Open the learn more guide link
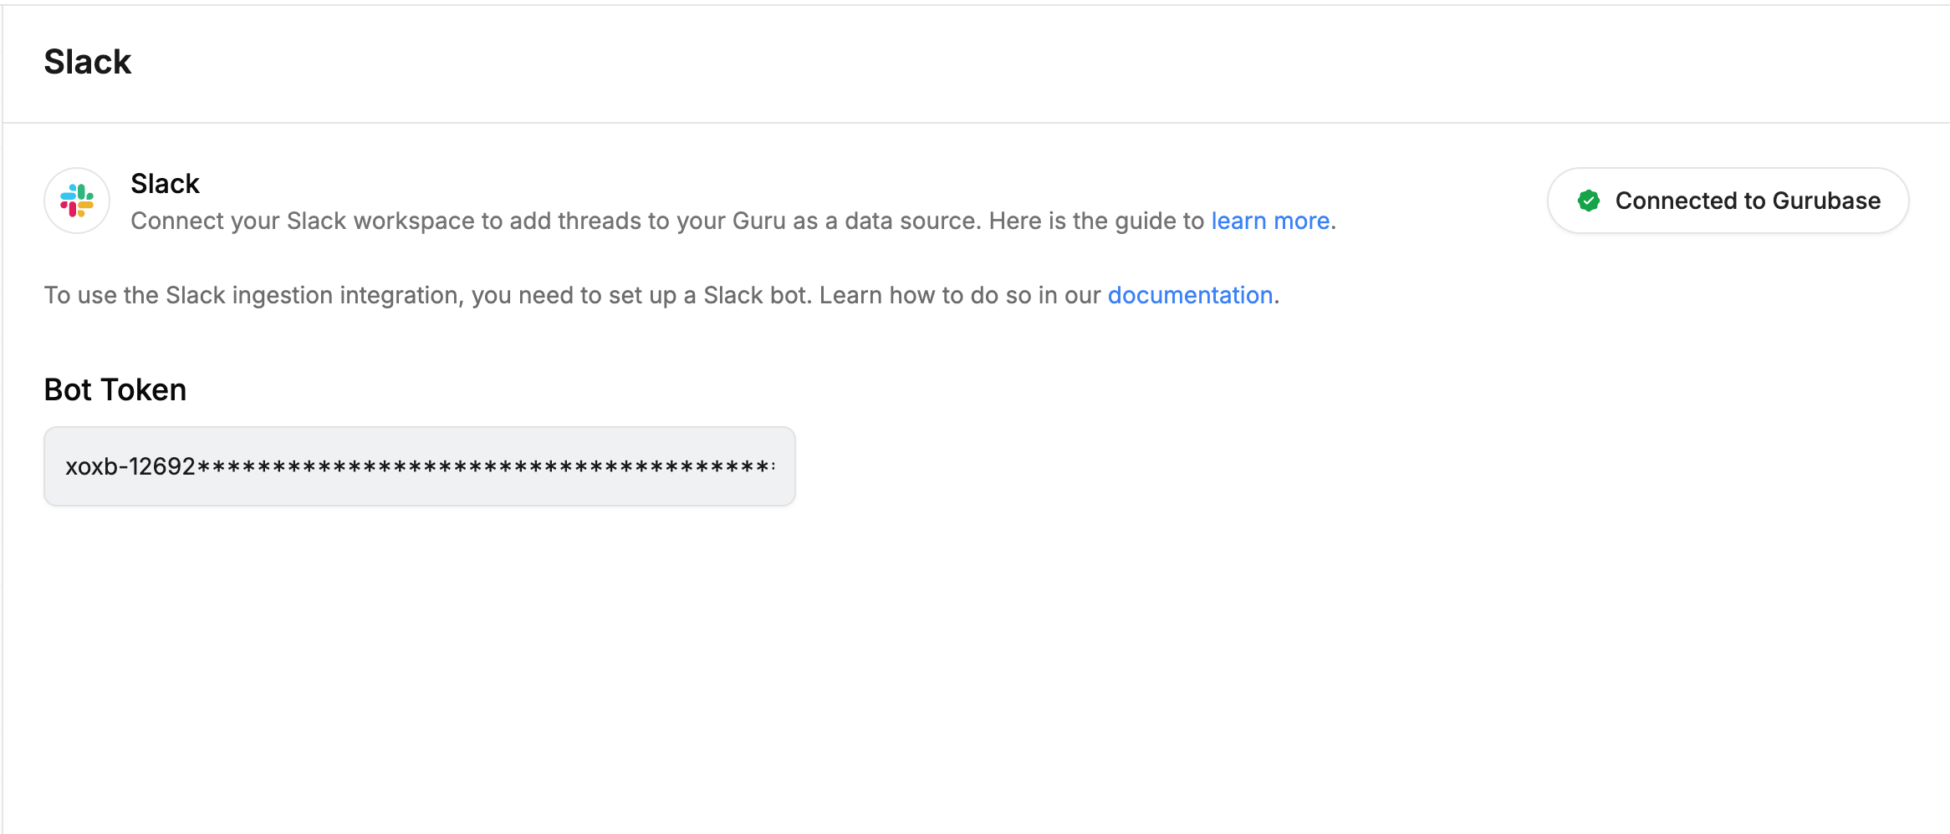The height and width of the screenshot is (834, 1950). click(x=1270, y=221)
